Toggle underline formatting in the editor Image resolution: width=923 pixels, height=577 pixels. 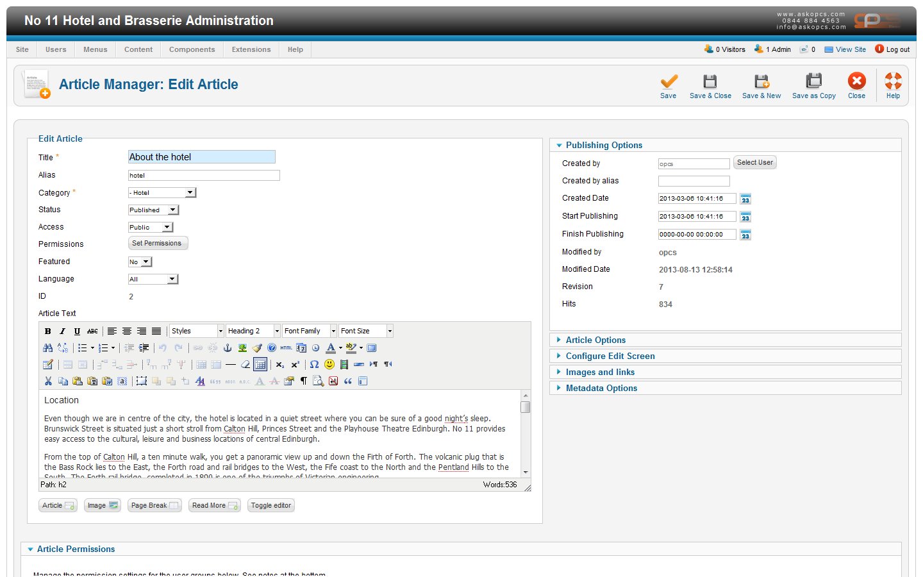coord(77,331)
